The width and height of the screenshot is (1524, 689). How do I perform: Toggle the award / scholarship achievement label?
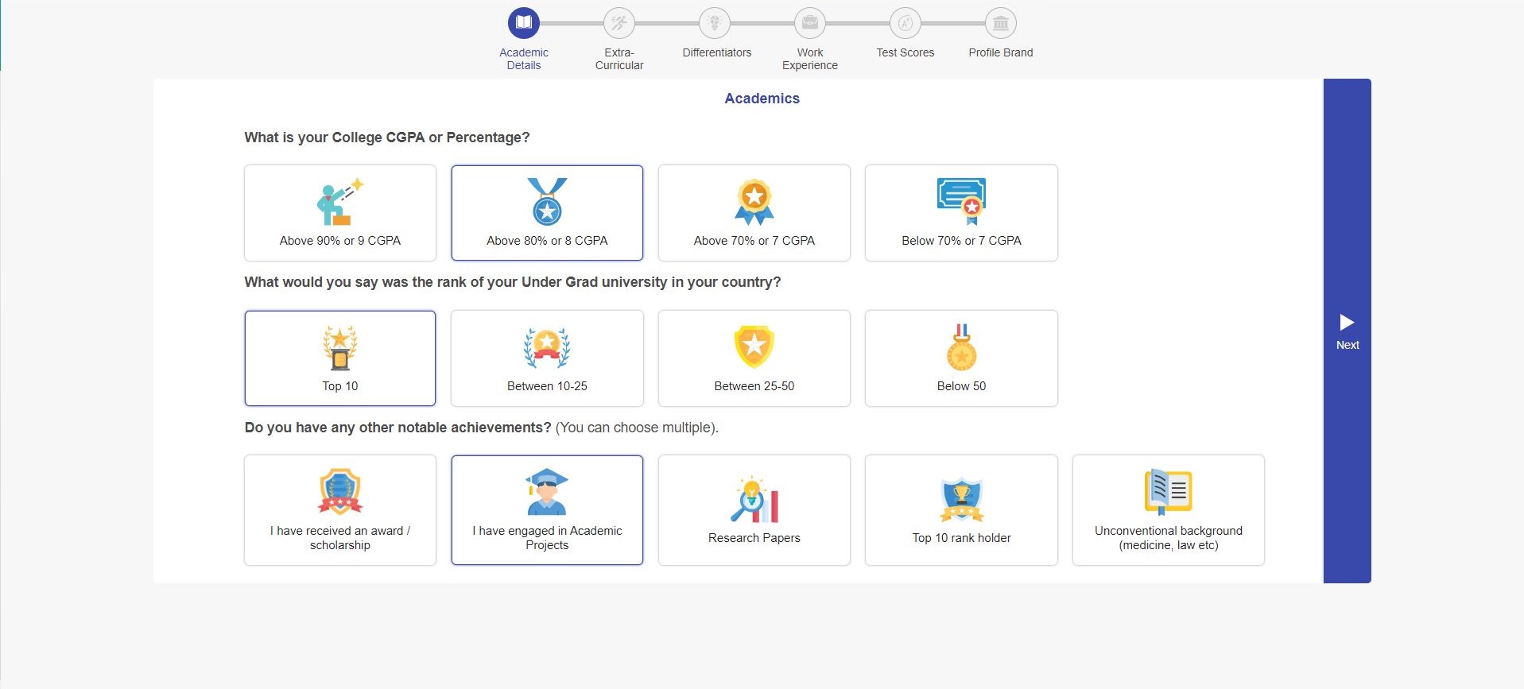tap(340, 537)
